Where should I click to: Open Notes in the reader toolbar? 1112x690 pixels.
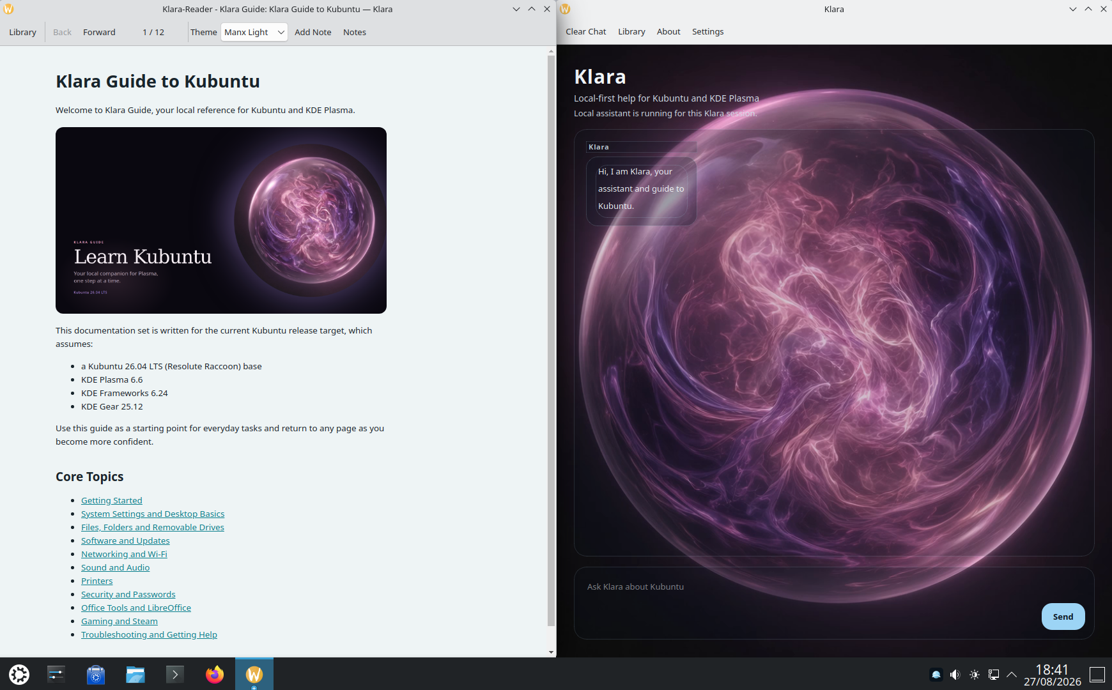355,32
